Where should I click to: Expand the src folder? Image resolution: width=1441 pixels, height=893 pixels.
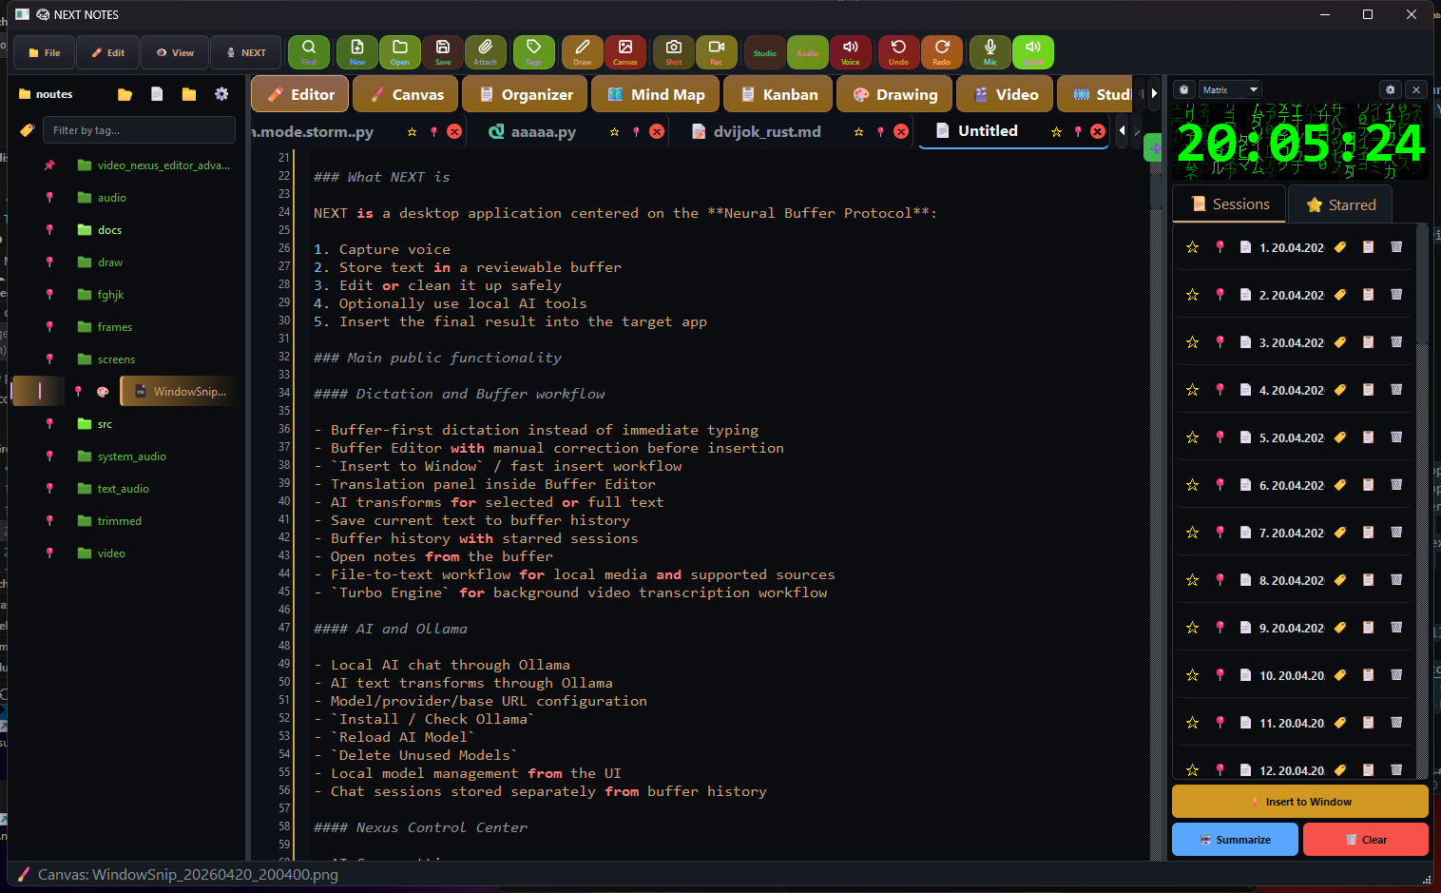point(95,423)
